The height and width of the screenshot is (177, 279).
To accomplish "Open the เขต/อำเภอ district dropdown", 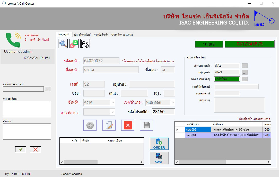I will point(172,102).
